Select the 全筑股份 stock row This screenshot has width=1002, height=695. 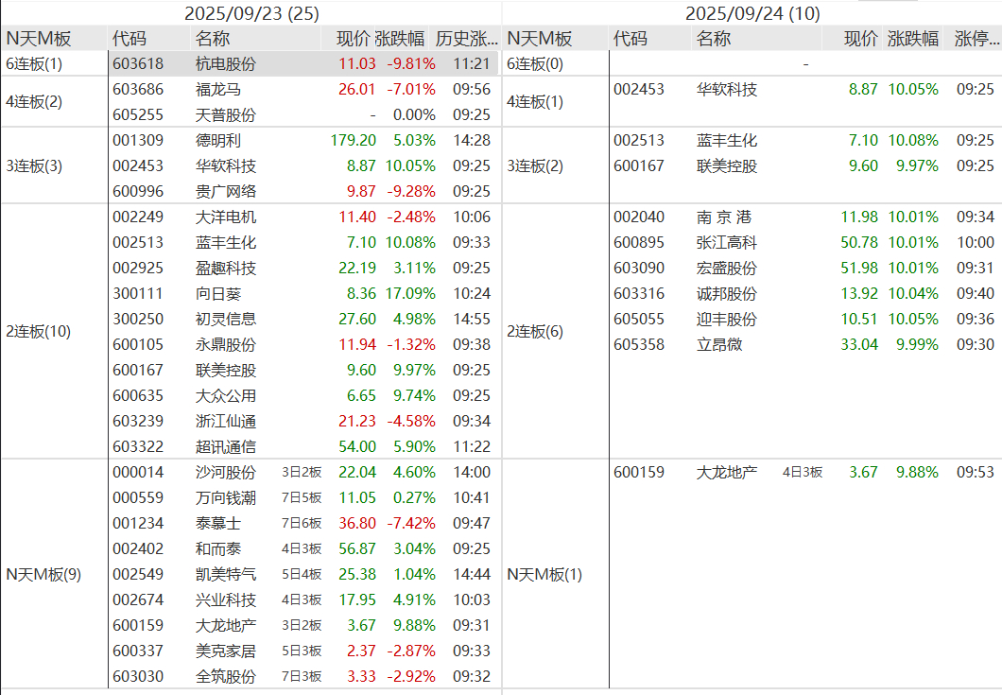[x=303, y=676]
